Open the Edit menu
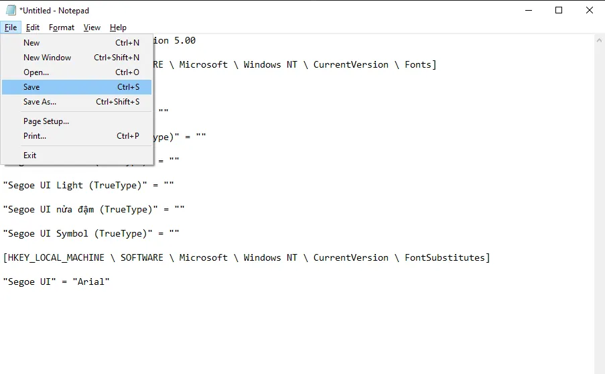This screenshot has height=374, width=605. tap(33, 27)
